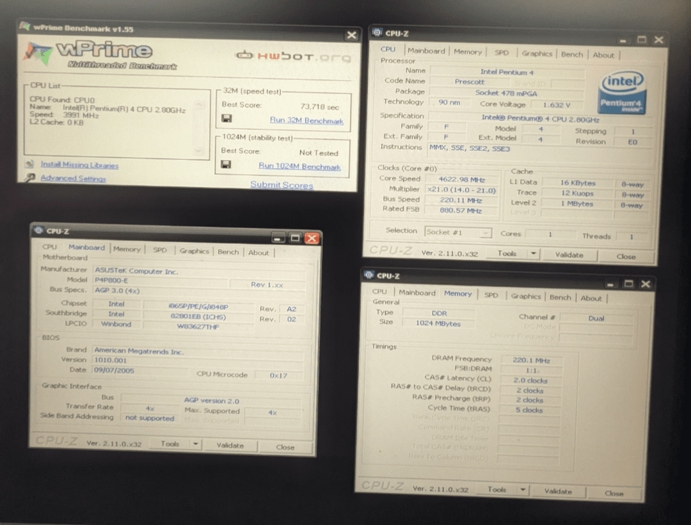
Task: Maximize the CPU-Z Memory window
Action: 629,284
